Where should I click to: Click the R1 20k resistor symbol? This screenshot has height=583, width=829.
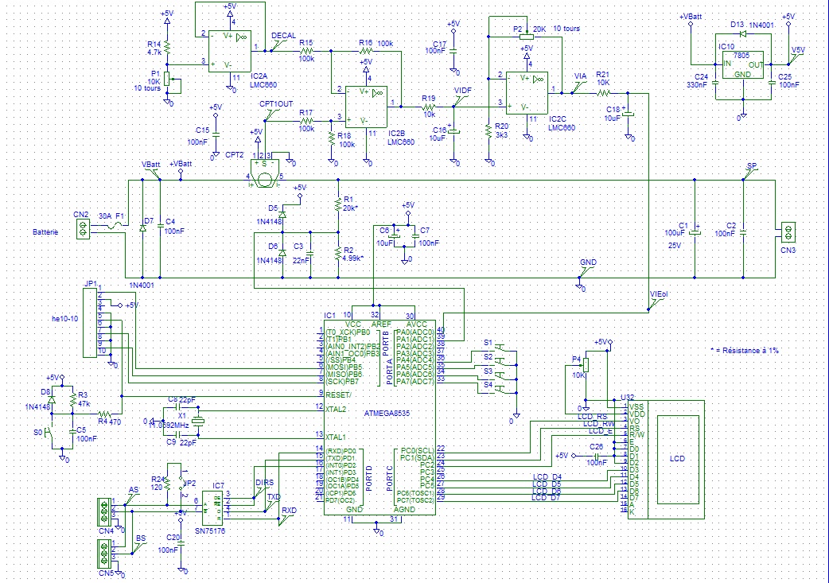pos(338,205)
